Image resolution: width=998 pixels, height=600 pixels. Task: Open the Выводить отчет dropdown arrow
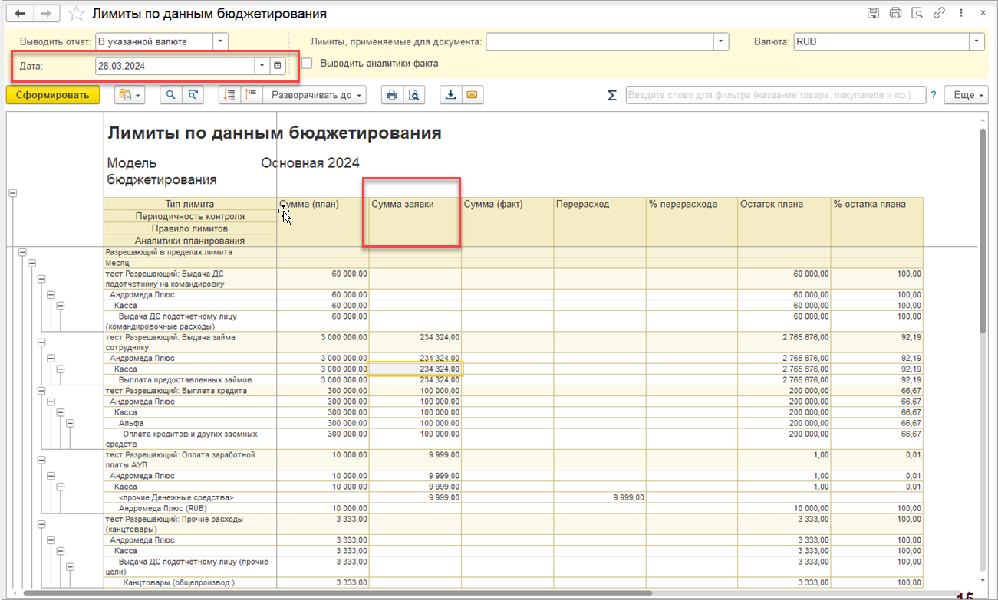220,41
